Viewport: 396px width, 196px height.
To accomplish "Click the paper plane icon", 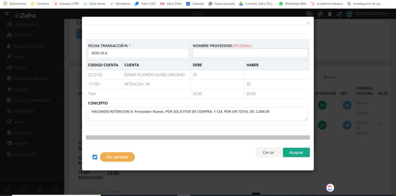I will pos(339,14).
